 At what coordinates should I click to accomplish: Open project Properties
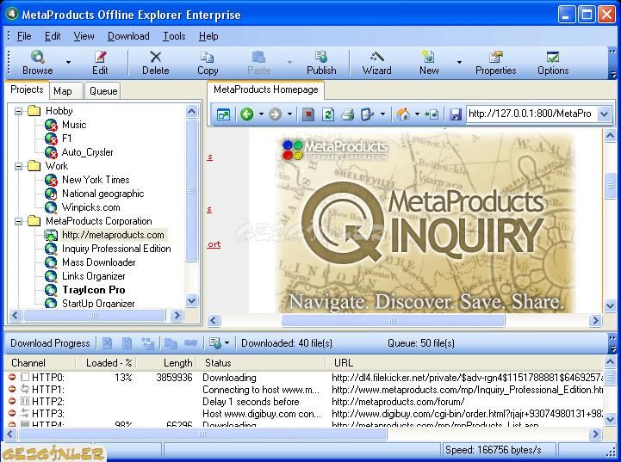tap(496, 63)
